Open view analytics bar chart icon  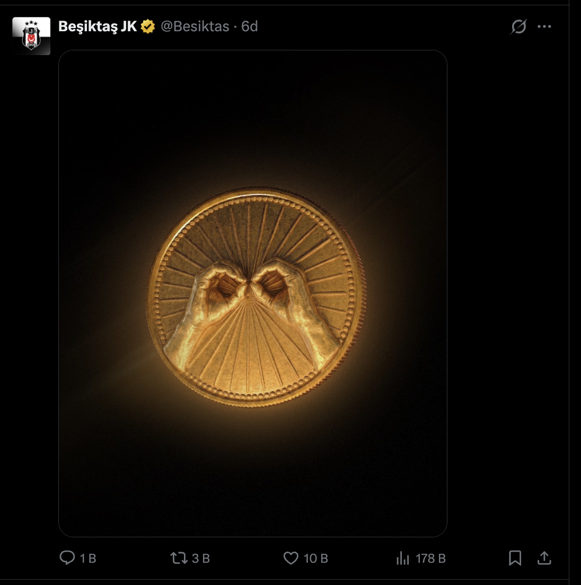[403, 558]
